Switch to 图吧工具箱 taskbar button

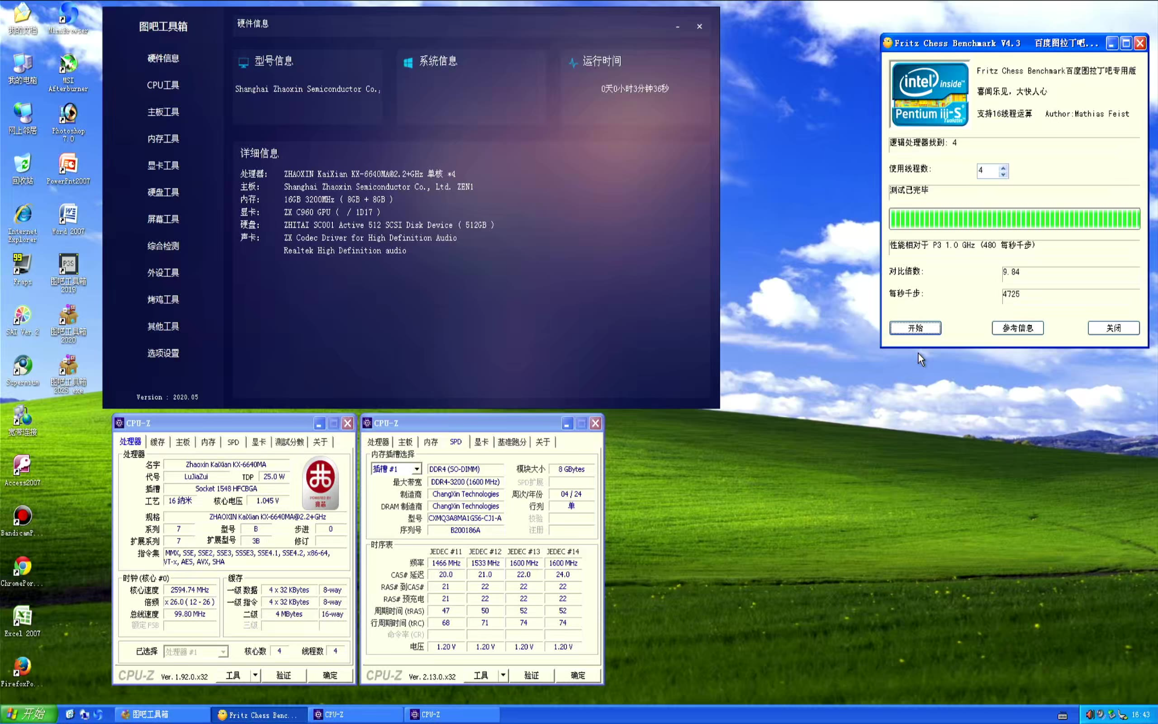click(163, 715)
